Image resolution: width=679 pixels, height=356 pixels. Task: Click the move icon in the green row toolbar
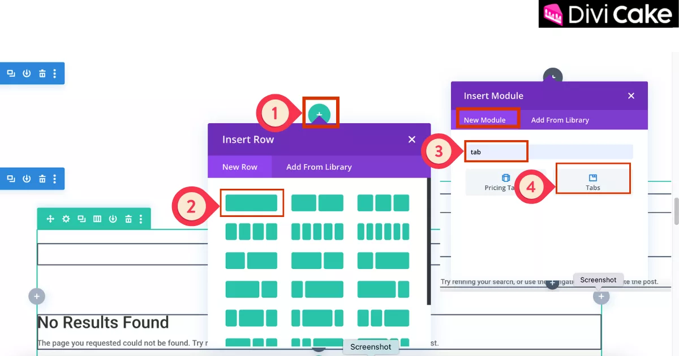50,219
